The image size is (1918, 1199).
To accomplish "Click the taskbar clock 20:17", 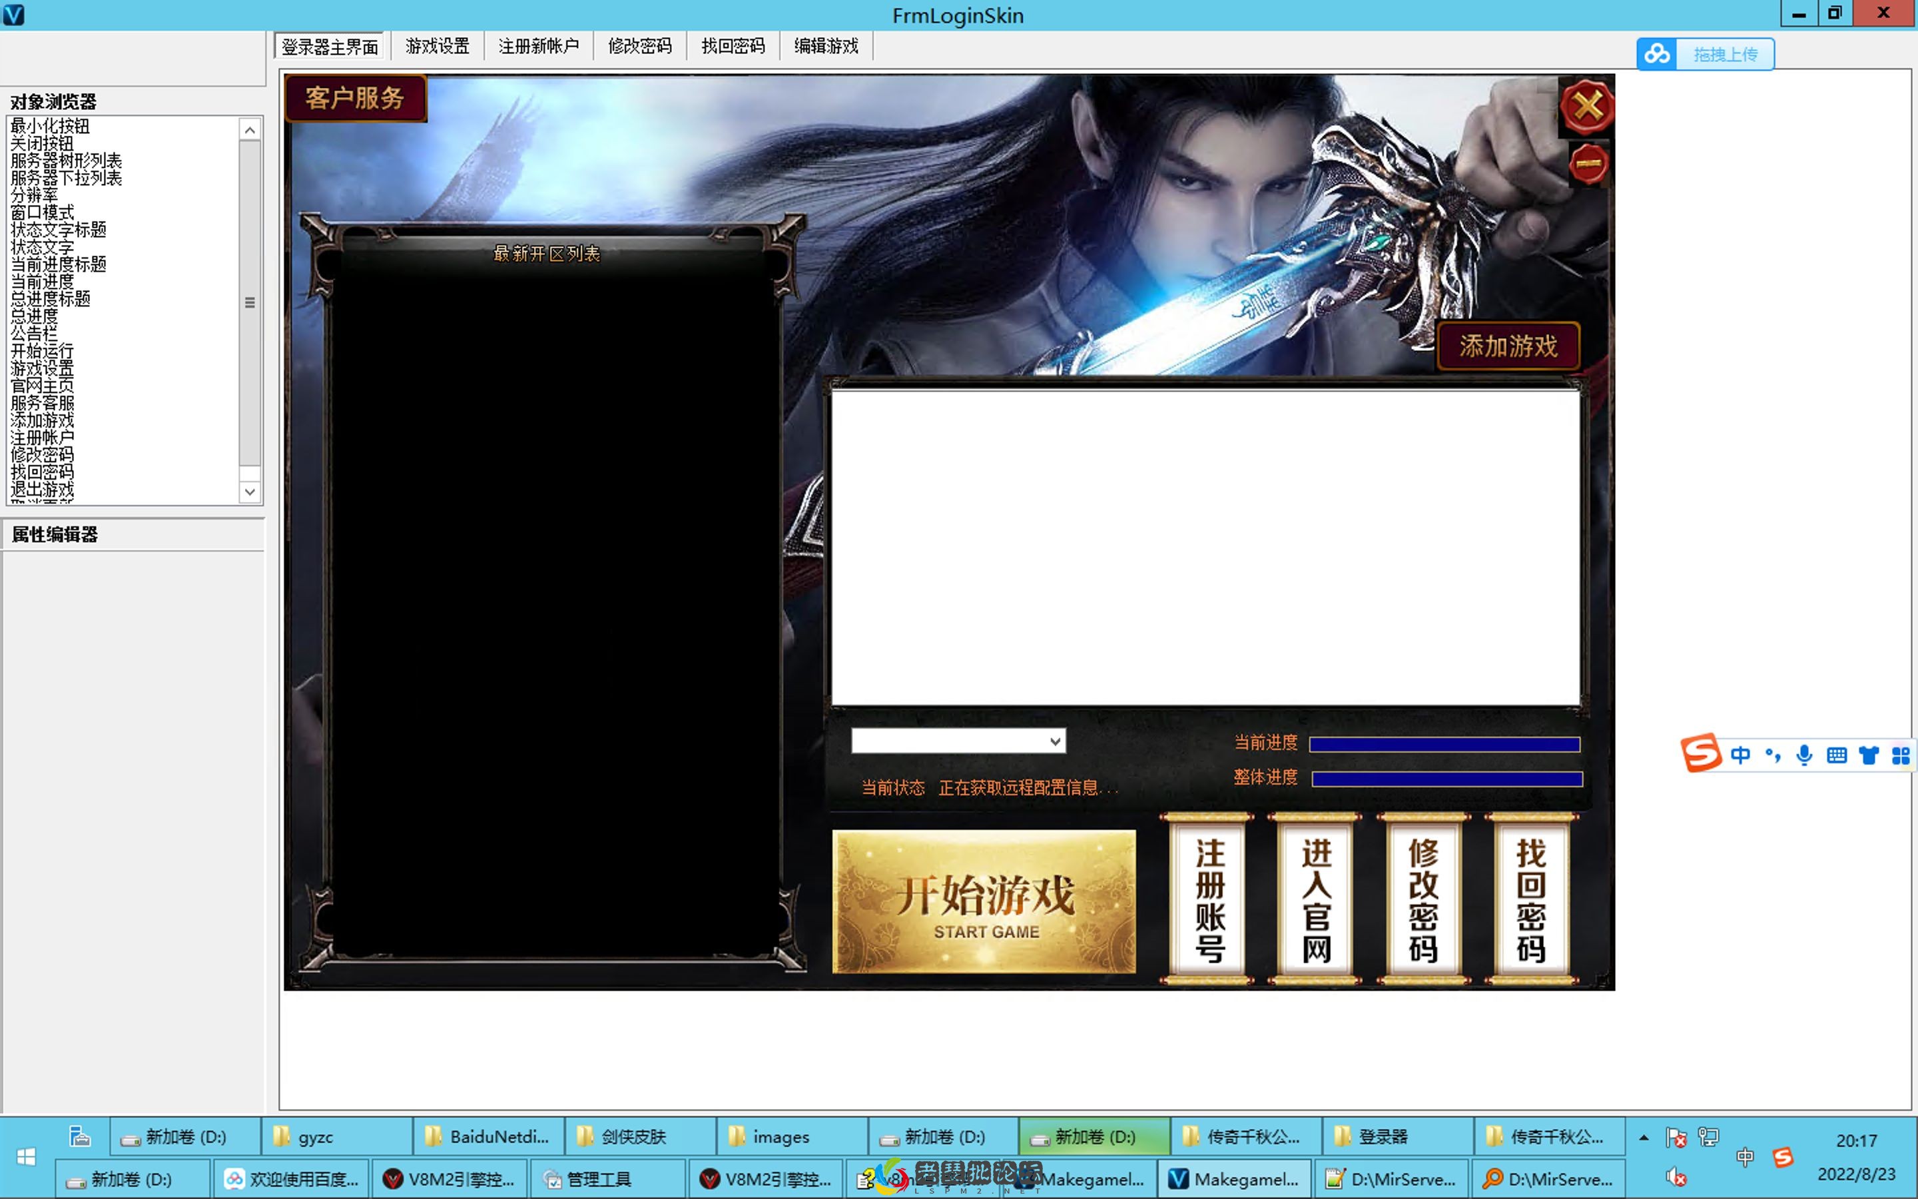I will pyautogui.click(x=1857, y=1141).
